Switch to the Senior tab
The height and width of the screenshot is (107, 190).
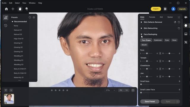(170, 17)
